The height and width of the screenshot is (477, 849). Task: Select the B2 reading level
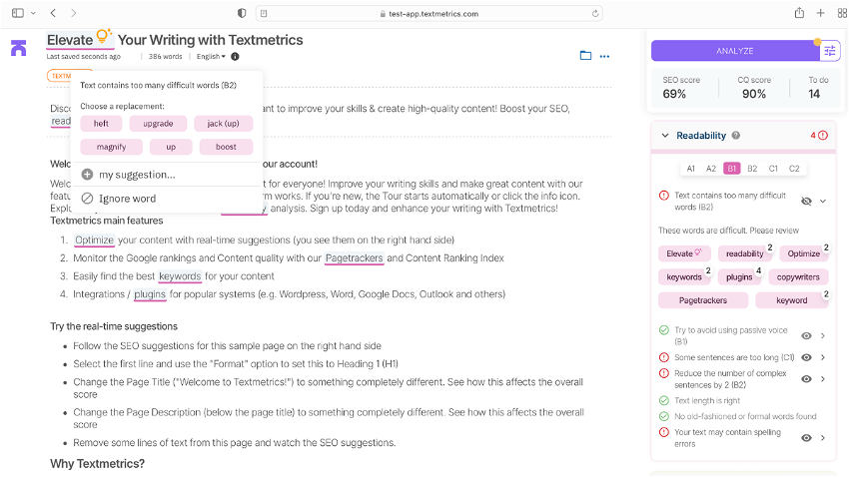752,169
